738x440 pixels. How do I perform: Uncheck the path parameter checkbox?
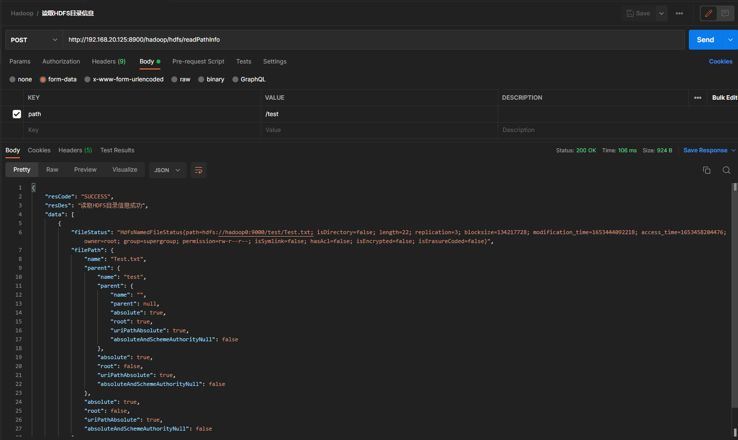[17, 114]
